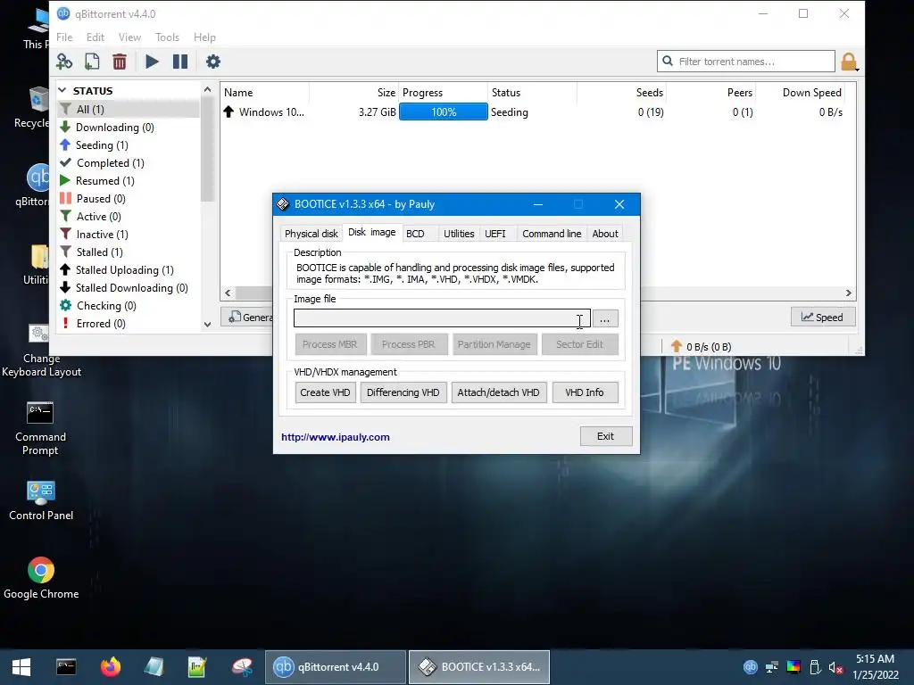This screenshot has height=685, width=914.
Task: Click the Image file path input field
Action: pyautogui.click(x=442, y=318)
